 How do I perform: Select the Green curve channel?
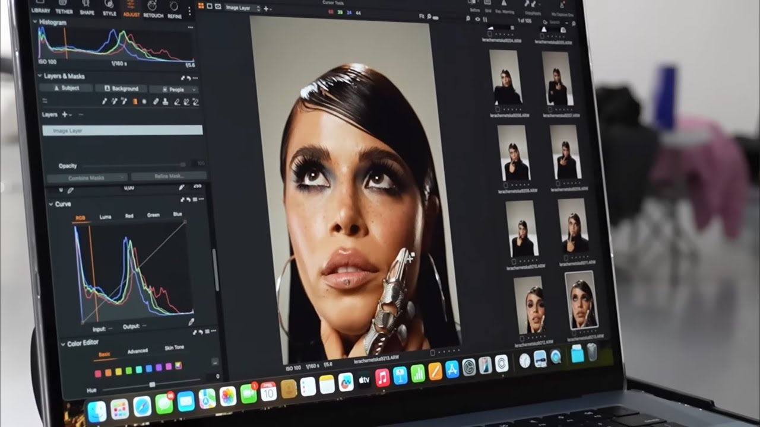(x=154, y=215)
